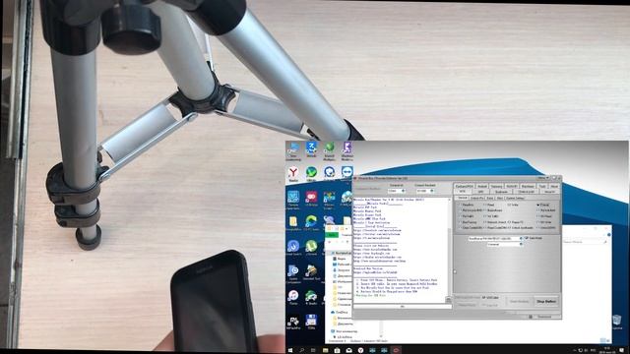Switch to the About tab in Miracle Box
This screenshot has width=630, height=354.
[x=554, y=186]
